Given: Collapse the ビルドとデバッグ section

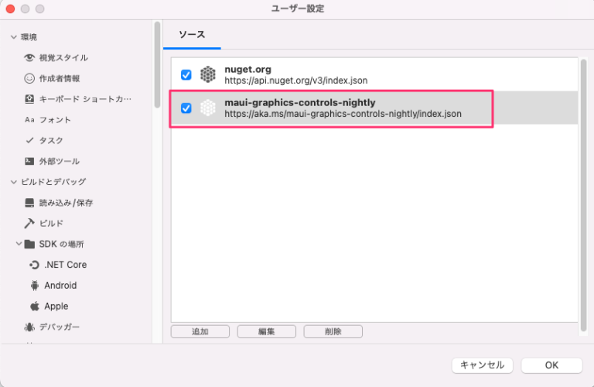Looking at the screenshot, I should click(14, 182).
